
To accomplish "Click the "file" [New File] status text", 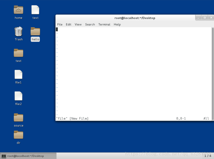I will pos(72,118).
